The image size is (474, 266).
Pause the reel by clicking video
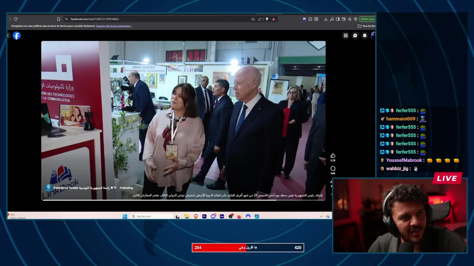[x=183, y=120]
